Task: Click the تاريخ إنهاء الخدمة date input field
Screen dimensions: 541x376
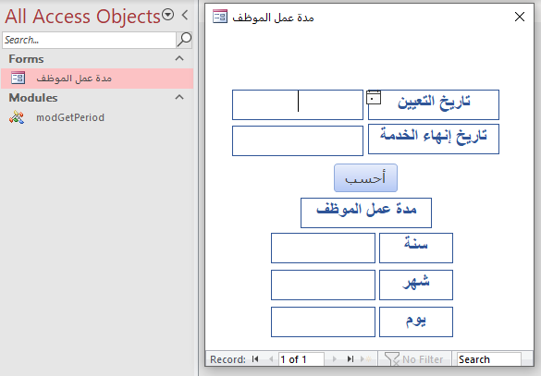Action: point(298,140)
